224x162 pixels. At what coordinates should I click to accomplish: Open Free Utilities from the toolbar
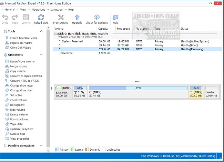(61, 17)
